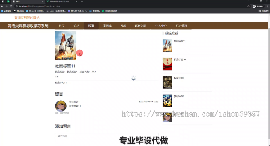Open the Chrome three-dot menu
The image size is (270, 146).
pos(268,6)
